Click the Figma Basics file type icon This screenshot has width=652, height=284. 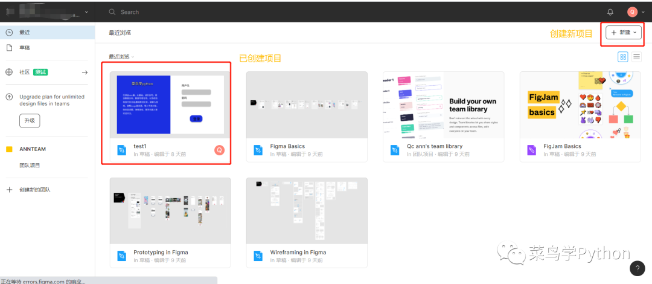click(x=258, y=150)
